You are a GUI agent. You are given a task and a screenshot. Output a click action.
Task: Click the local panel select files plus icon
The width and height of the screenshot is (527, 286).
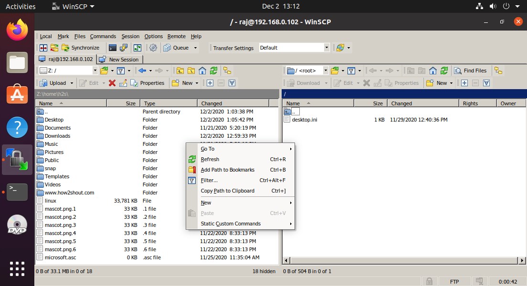pyautogui.click(x=210, y=83)
